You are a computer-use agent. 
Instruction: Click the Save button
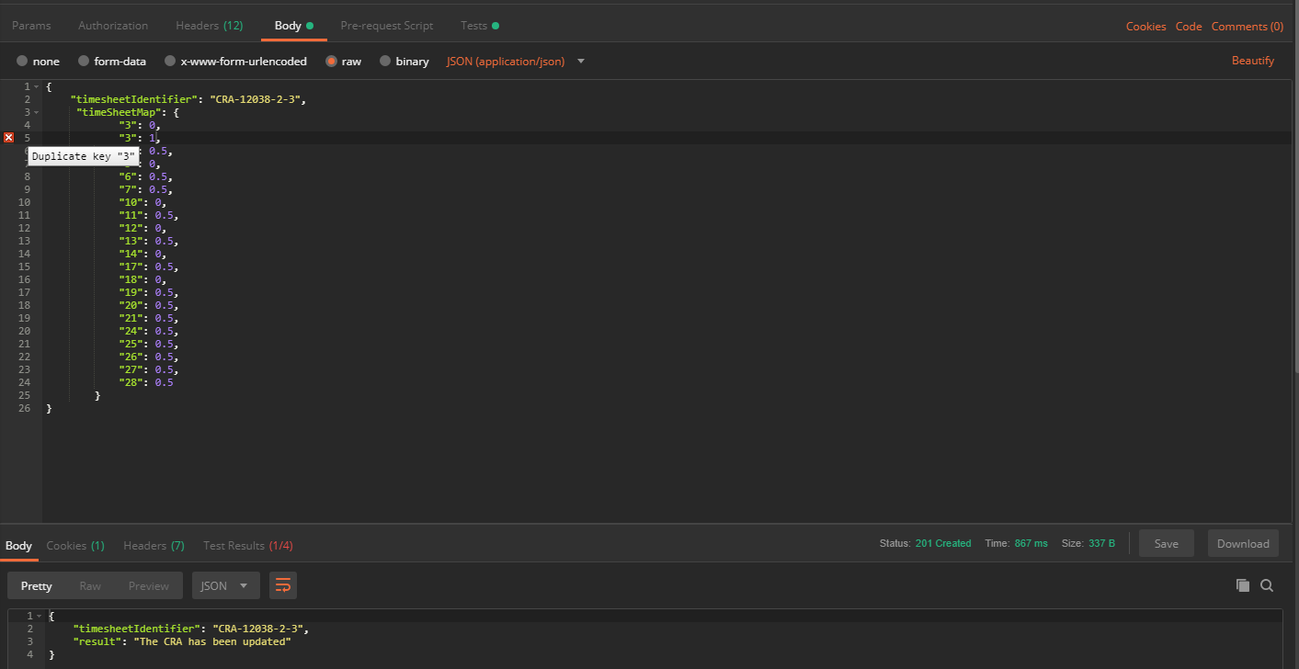1166,542
